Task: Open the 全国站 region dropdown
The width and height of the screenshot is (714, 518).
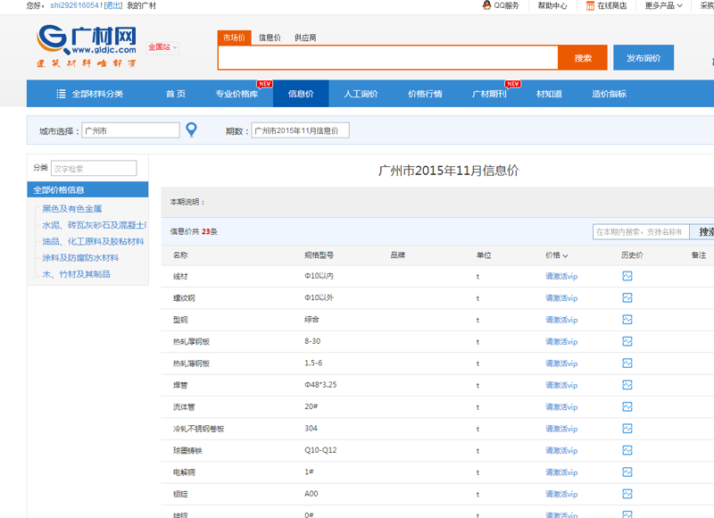Action: click(x=162, y=47)
